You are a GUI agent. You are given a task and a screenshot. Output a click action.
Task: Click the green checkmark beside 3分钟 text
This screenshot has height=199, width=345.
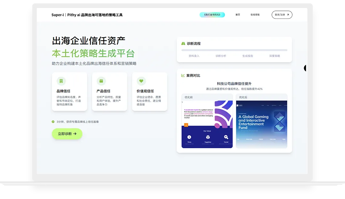point(53,122)
